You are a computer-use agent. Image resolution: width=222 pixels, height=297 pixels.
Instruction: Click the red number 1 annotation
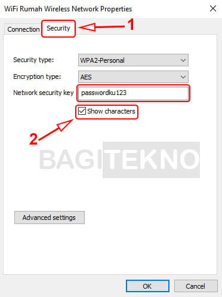(x=131, y=25)
